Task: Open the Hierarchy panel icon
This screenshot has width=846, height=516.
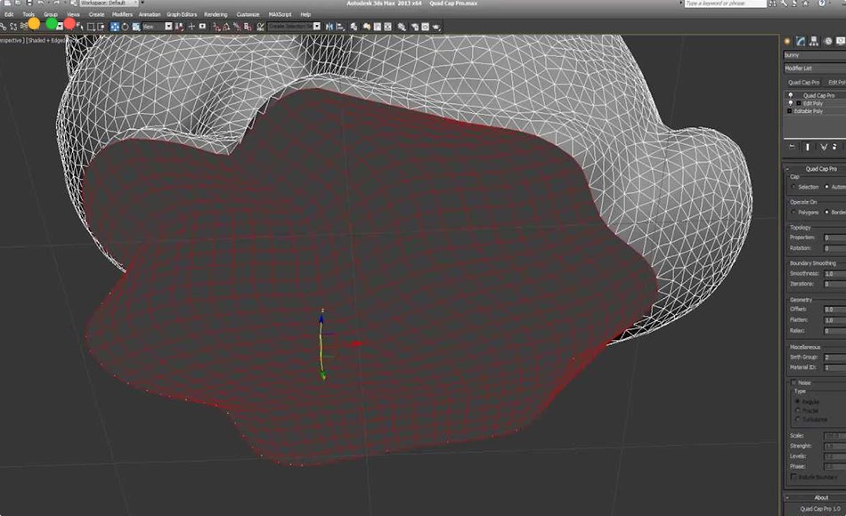Action: (813, 41)
